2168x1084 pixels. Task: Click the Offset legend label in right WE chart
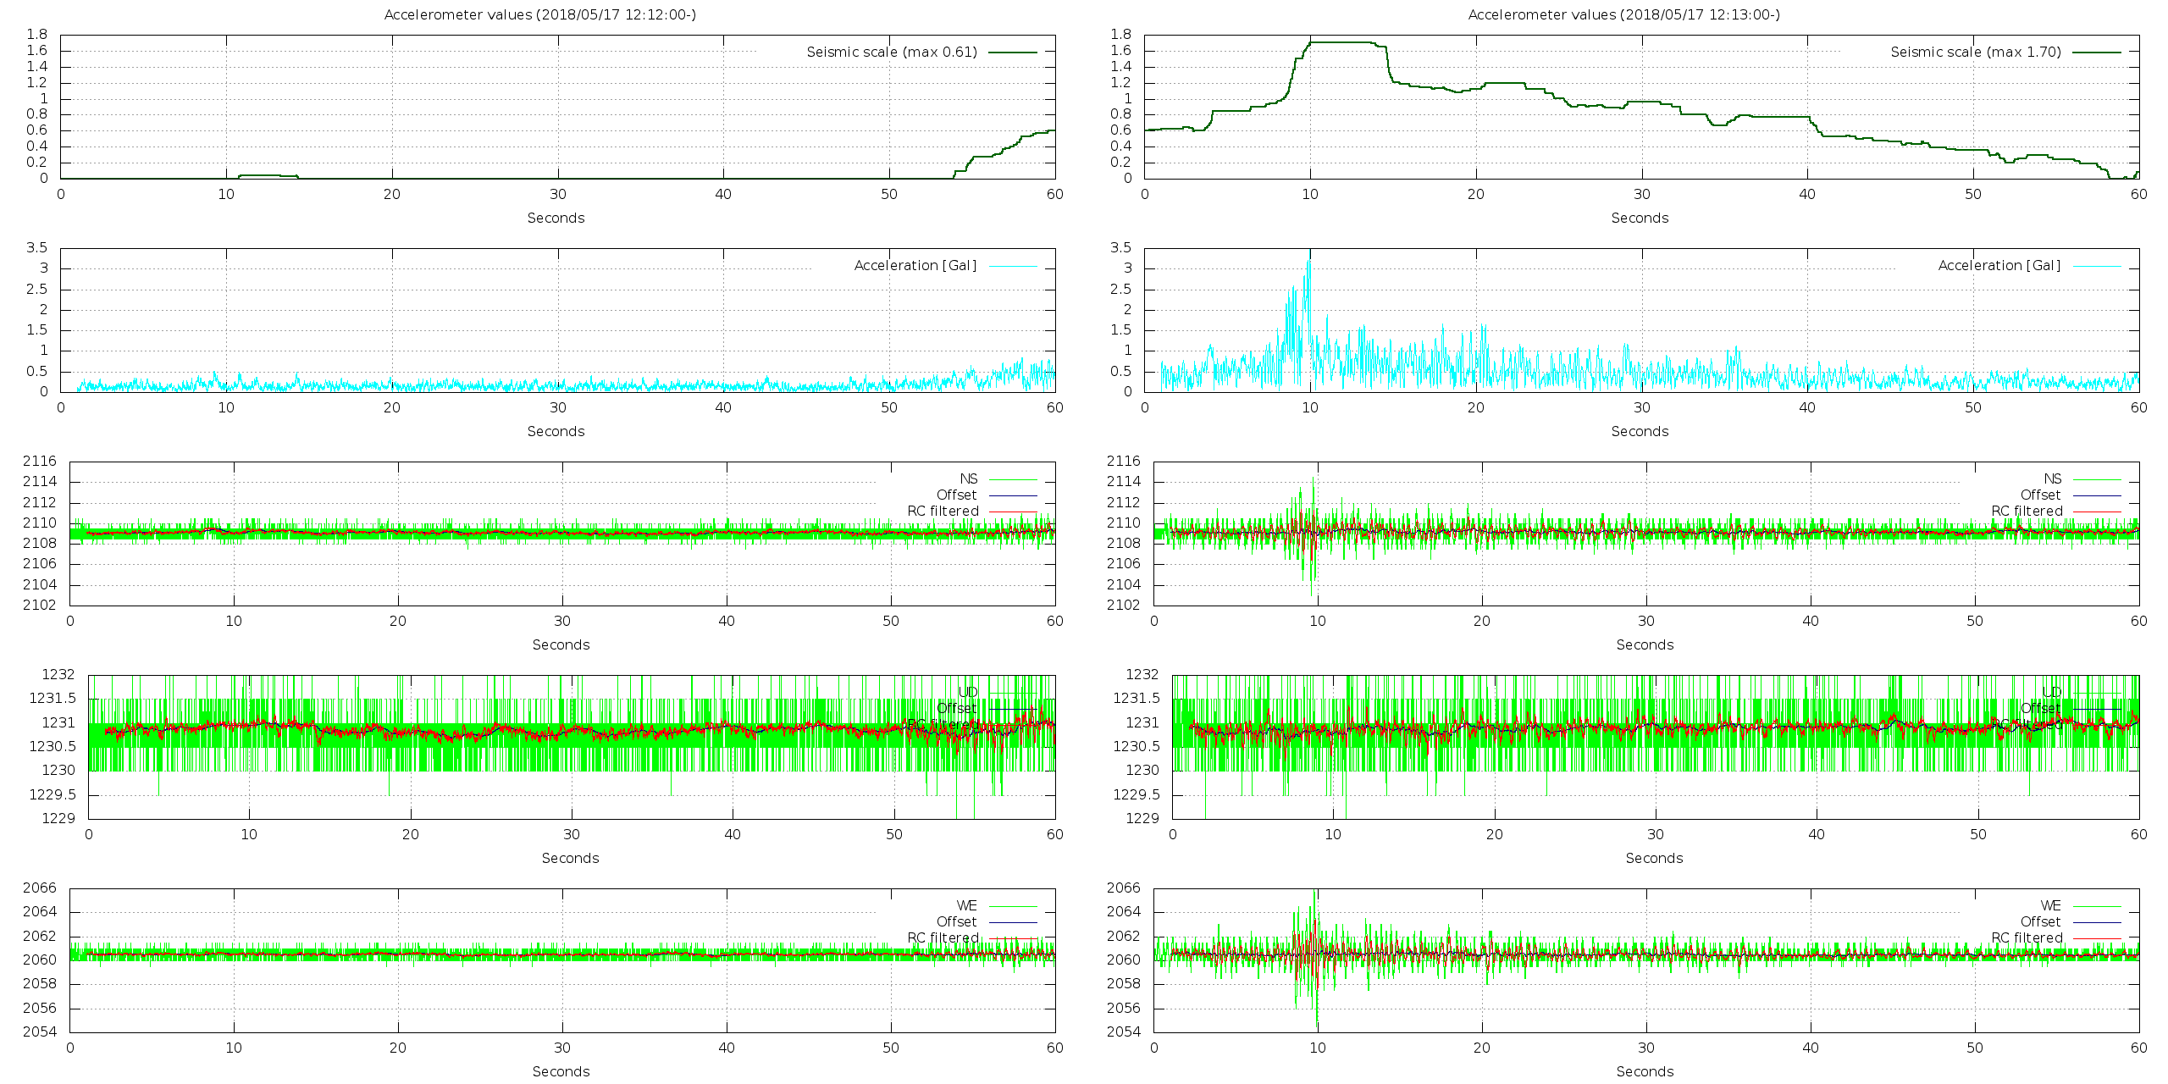pyautogui.click(x=2040, y=922)
